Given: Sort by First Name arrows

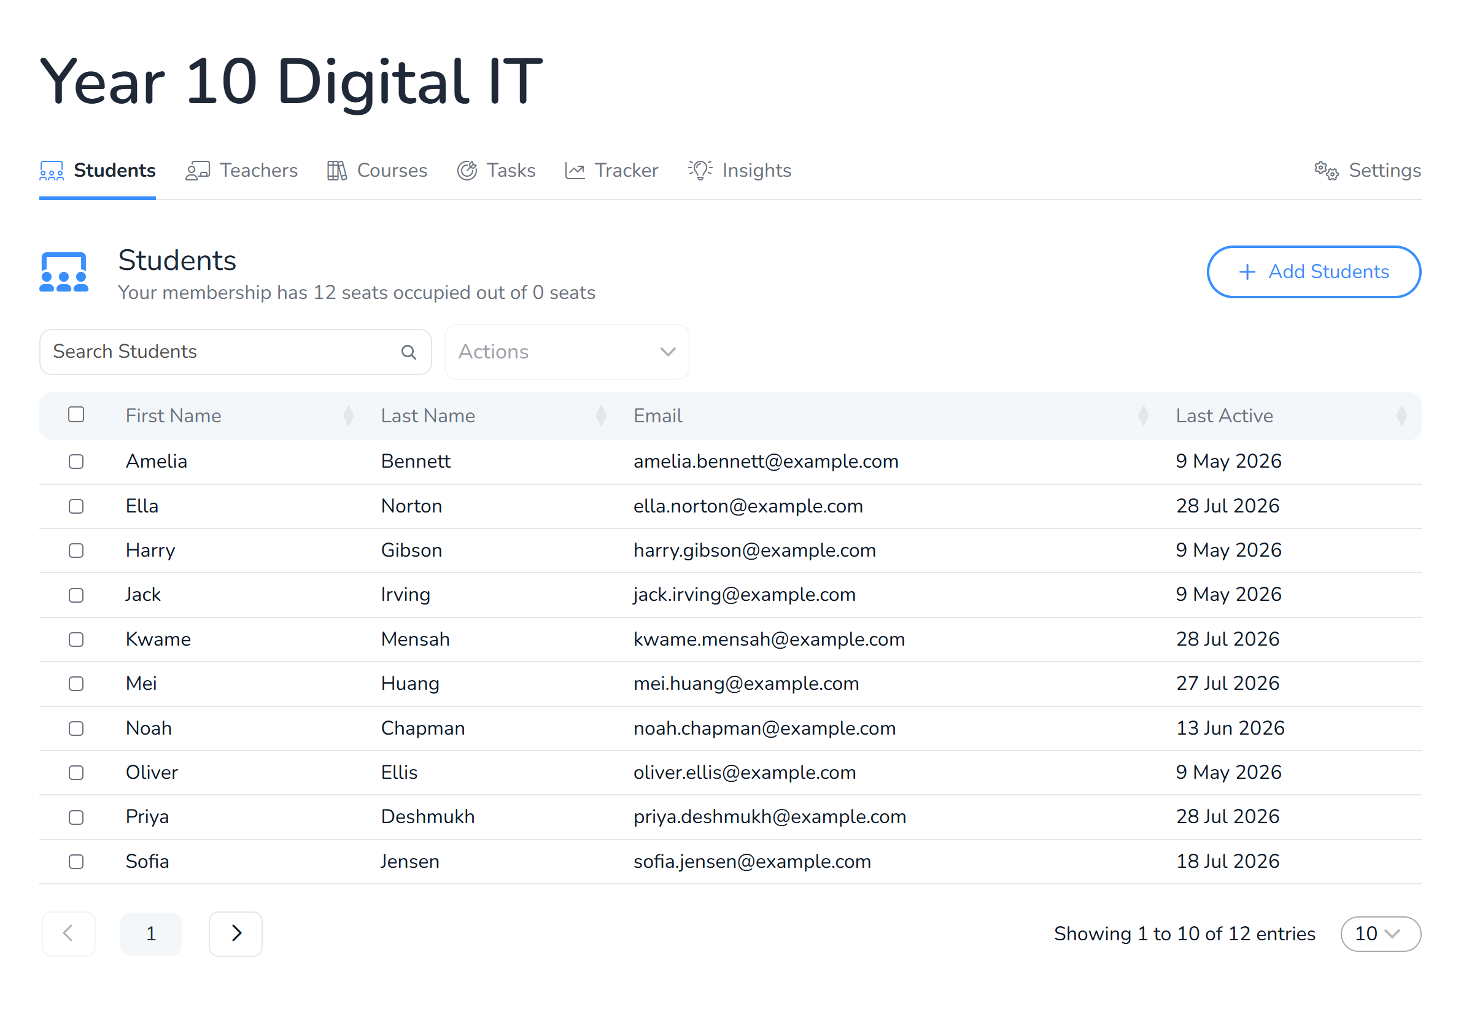Looking at the screenshot, I should (x=348, y=416).
